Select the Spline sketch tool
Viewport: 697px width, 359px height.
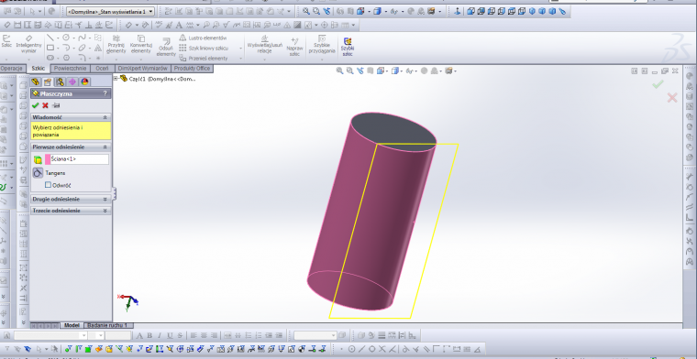(x=82, y=38)
